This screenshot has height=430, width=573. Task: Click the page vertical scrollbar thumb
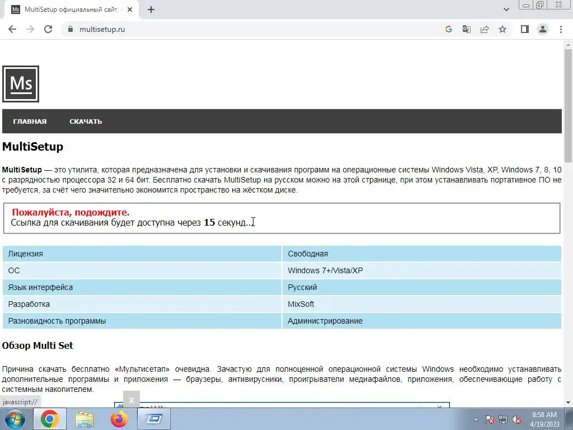pyautogui.click(x=568, y=105)
